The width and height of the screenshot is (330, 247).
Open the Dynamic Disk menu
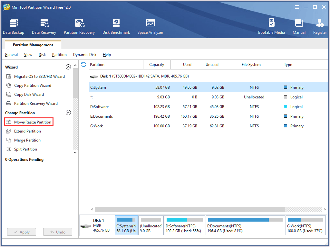click(85, 55)
